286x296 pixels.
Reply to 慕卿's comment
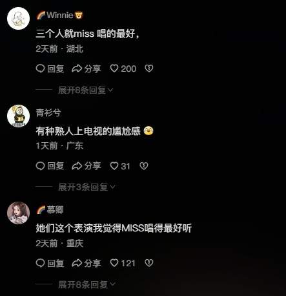point(50,263)
